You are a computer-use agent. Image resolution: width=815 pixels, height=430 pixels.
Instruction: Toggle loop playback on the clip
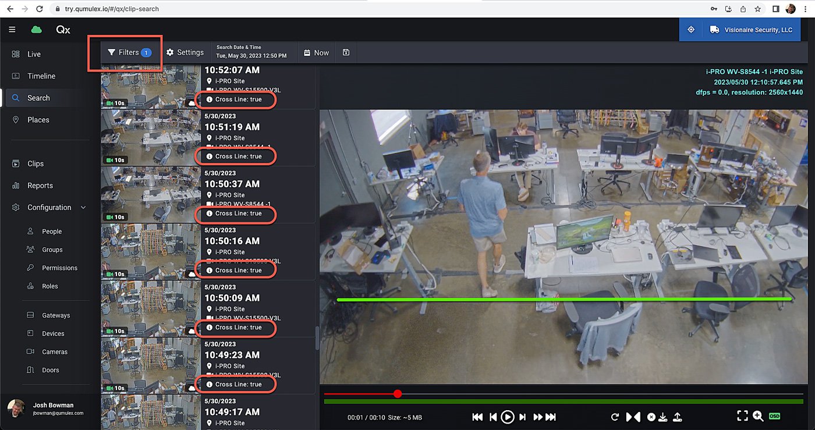(x=615, y=417)
